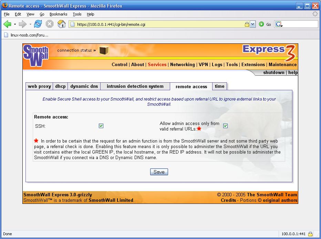321x239 pixels.
Task: Switch to the dhcp tab
Action: pos(60,86)
